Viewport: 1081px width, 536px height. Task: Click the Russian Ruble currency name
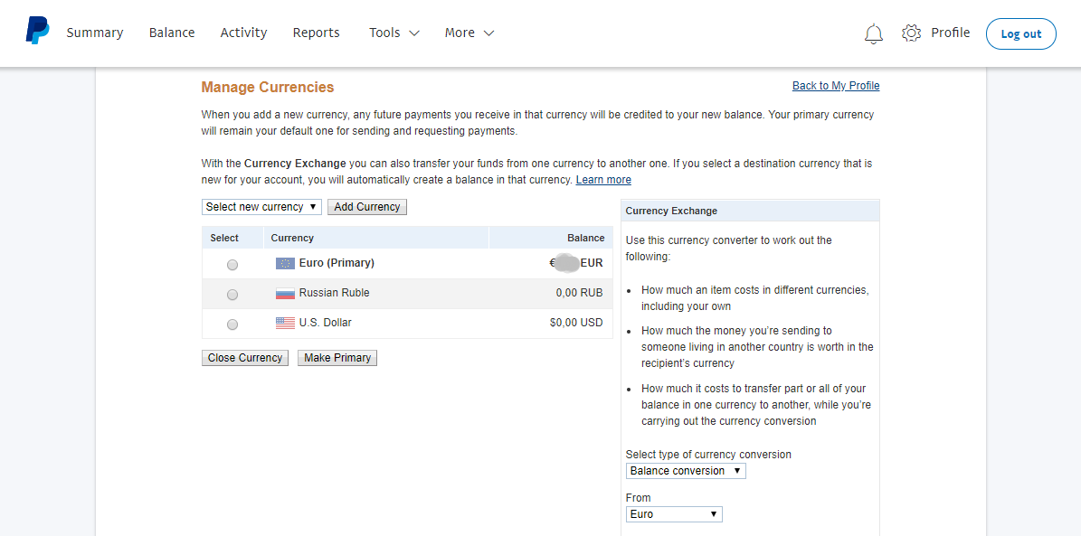335,293
